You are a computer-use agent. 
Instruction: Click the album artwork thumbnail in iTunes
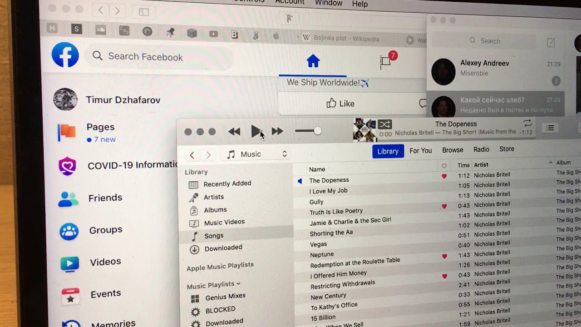coord(364,130)
